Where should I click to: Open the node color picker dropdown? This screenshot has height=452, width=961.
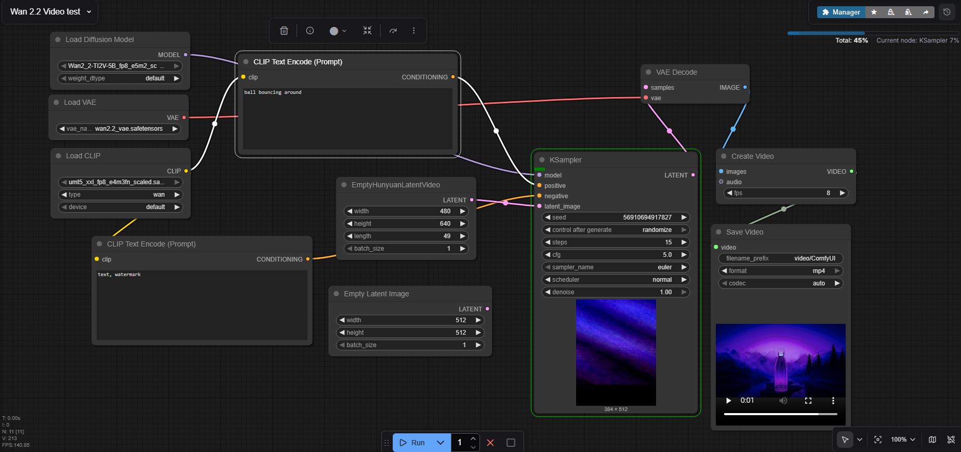coord(338,31)
